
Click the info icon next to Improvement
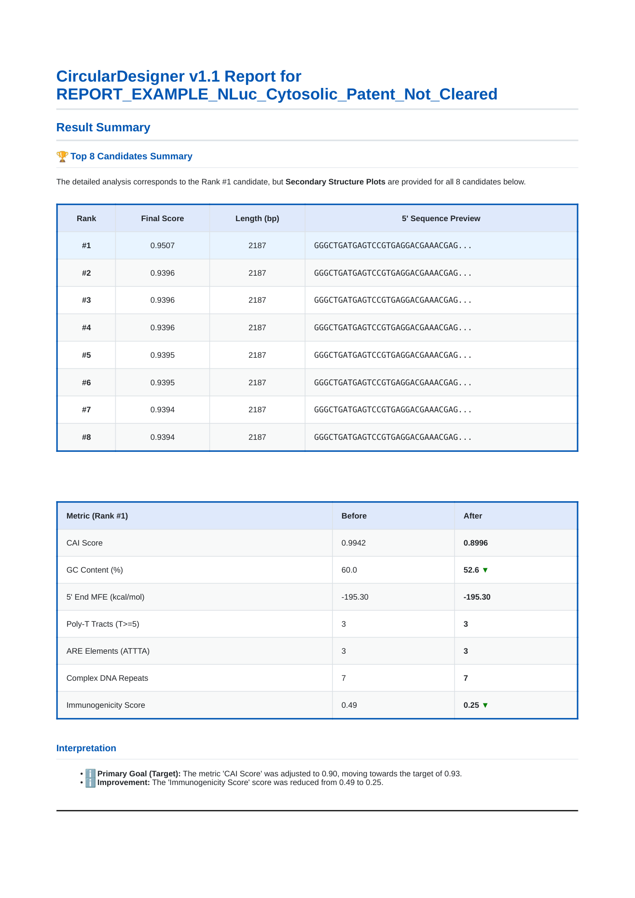tap(90, 783)
